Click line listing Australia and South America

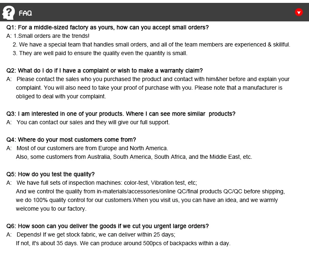[134, 157]
